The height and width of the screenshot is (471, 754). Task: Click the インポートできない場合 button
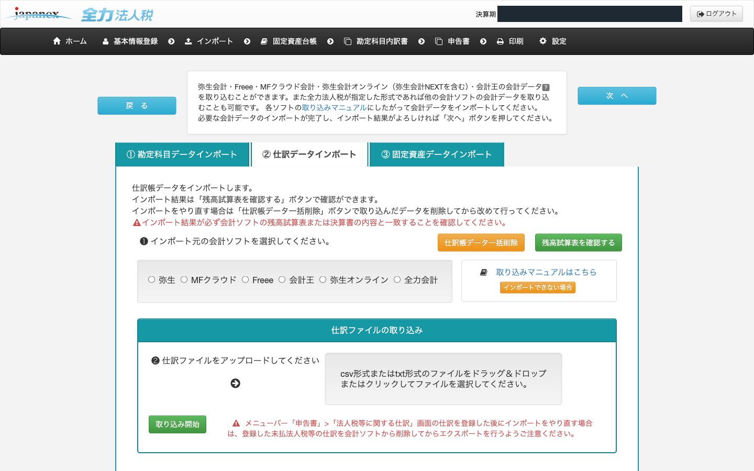(538, 287)
